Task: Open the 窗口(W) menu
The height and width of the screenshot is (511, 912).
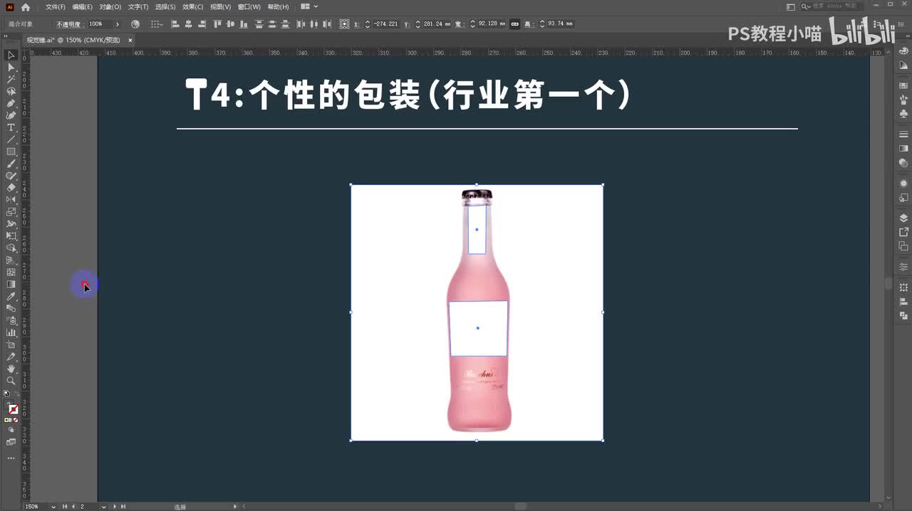Action: click(249, 7)
